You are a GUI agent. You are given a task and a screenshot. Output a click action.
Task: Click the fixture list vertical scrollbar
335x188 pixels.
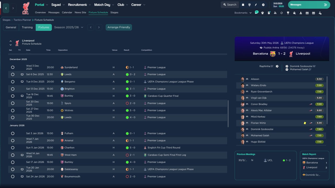click(228, 113)
